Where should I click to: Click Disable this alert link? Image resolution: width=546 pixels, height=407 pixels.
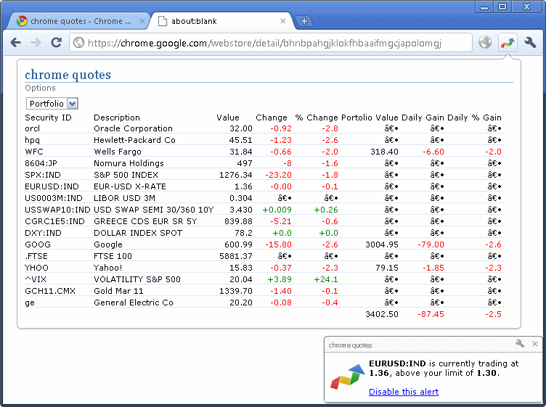[x=404, y=392]
